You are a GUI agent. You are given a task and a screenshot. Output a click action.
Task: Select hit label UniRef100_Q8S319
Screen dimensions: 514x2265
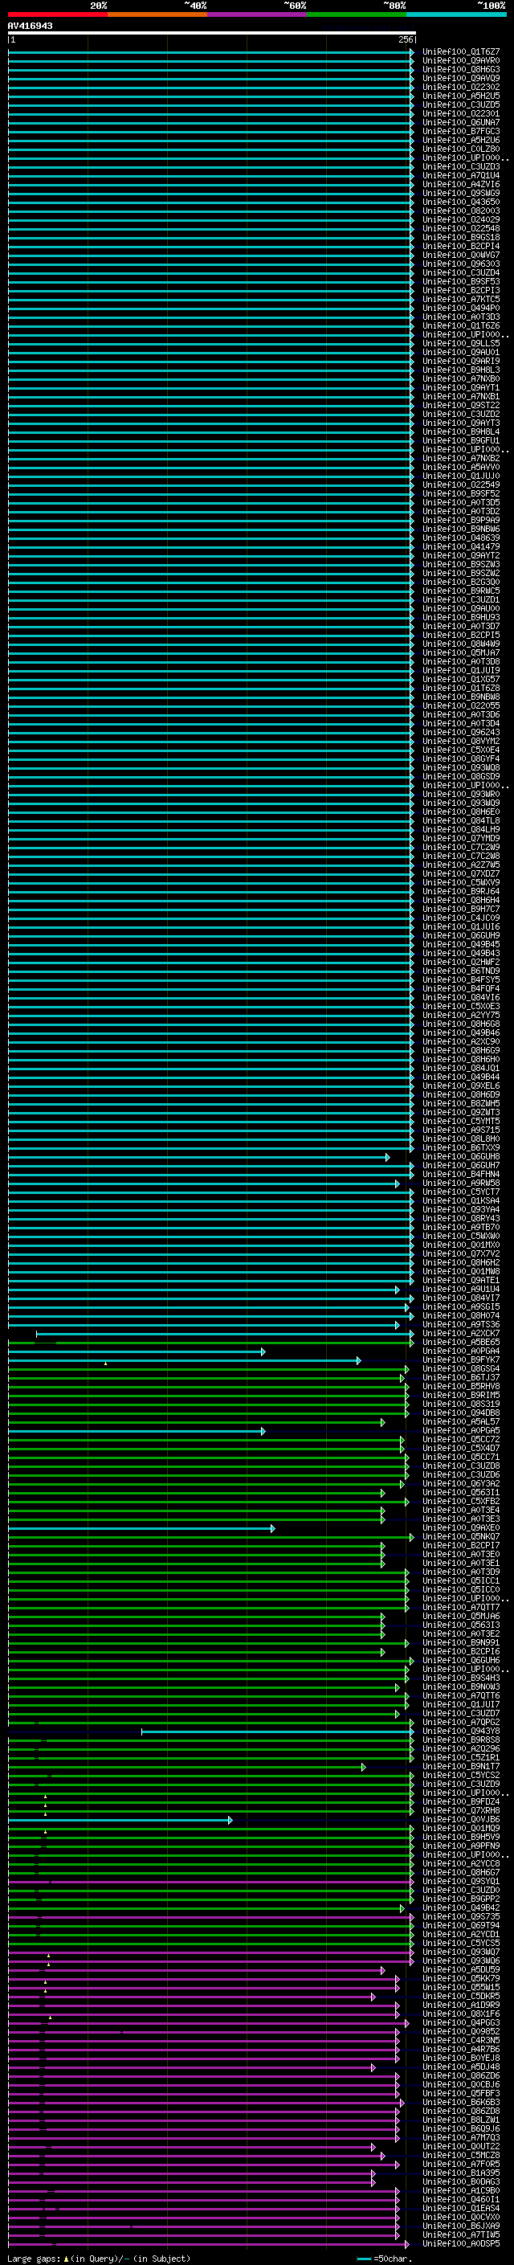point(461,1404)
